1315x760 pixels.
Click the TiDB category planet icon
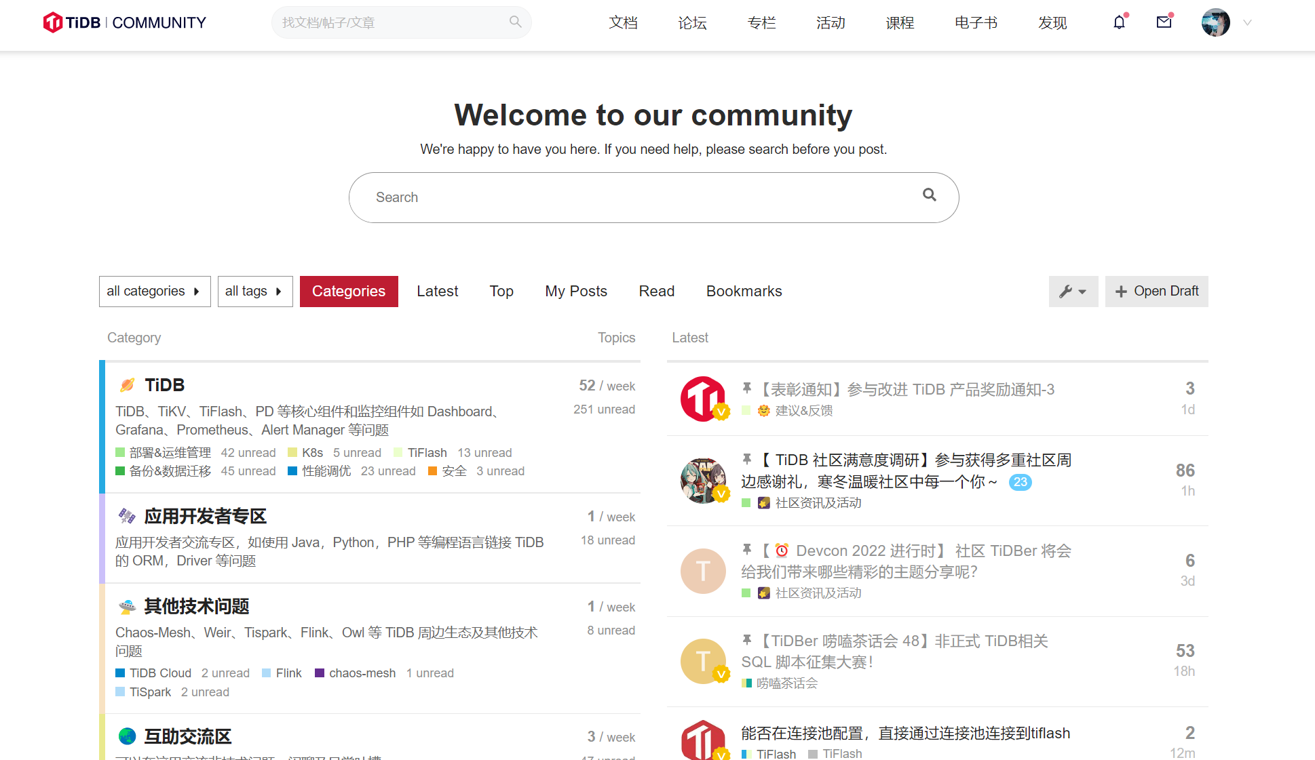[x=127, y=385]
